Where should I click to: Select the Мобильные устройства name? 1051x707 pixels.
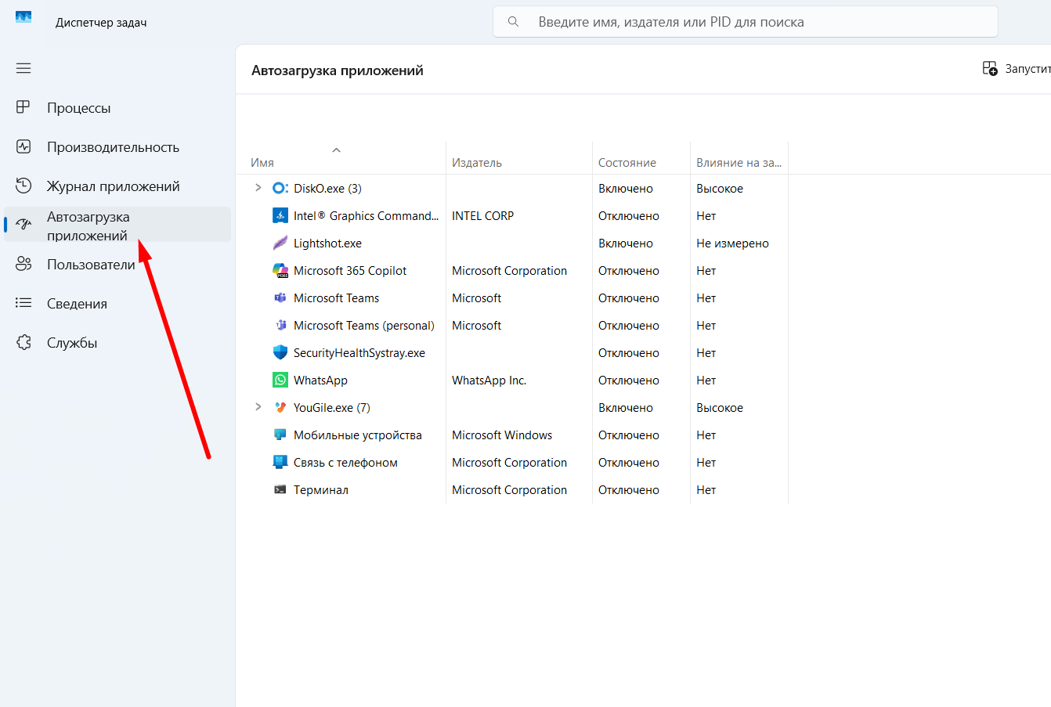coord(358,435)
